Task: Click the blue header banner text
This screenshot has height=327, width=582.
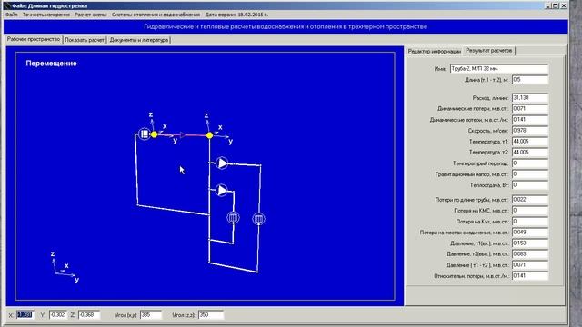Action: click(x=286, y=26)
